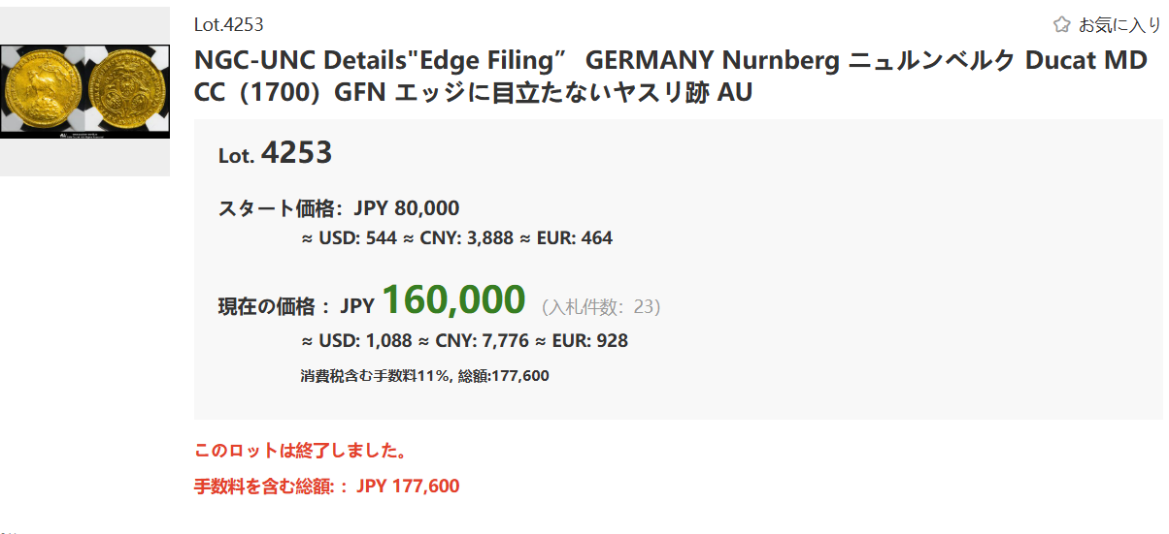
Task: Open the gold ducat coin thumbnail
Action: 84,92
